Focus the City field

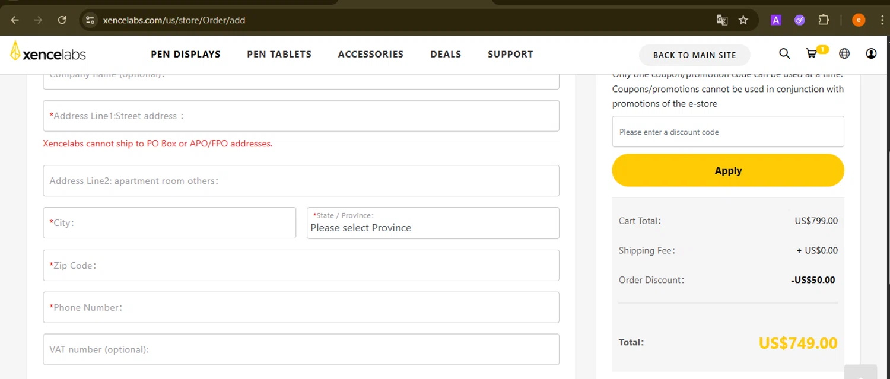pos(170,223)
